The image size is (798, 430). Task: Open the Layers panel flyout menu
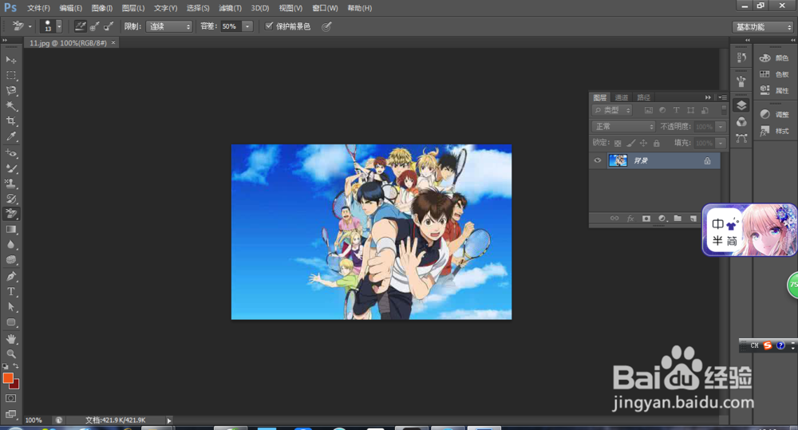click(723, 97)
